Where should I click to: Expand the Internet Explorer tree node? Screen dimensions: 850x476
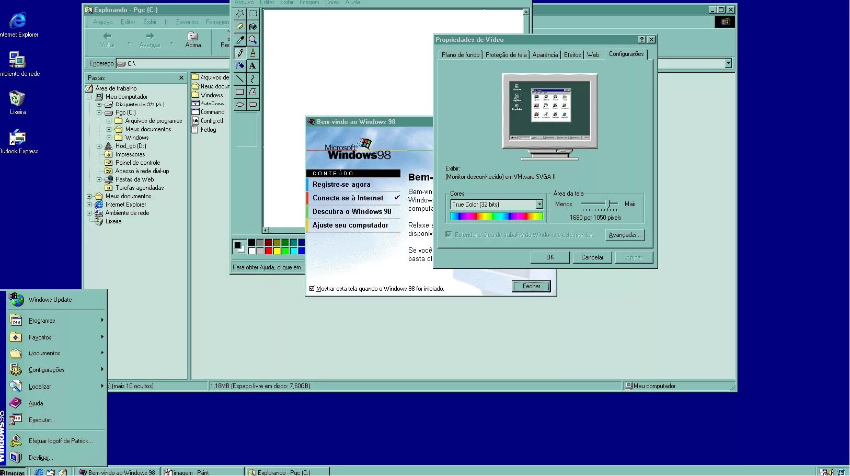coord(89,205)
